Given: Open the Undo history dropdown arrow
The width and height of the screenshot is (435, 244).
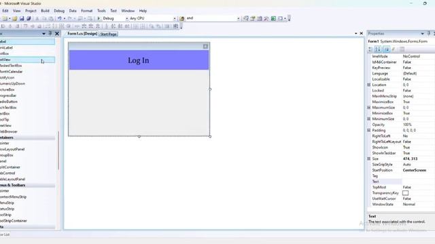Looking at the screenshot, I should click(x=65, y=18).
